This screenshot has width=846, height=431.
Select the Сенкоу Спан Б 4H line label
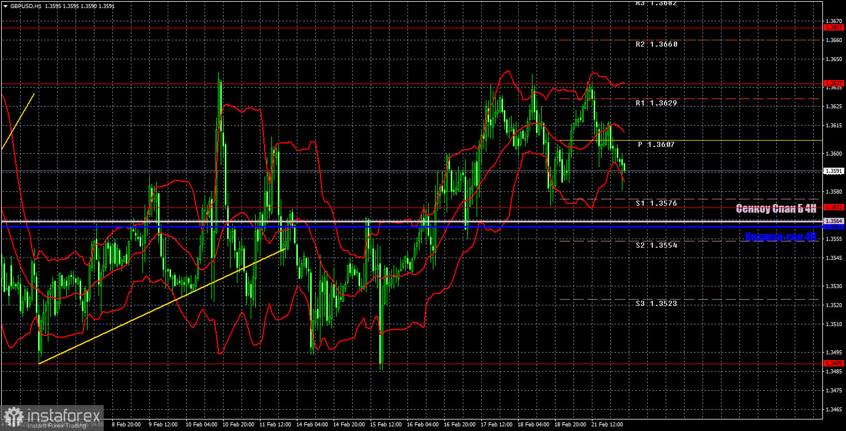click(776, 209)
